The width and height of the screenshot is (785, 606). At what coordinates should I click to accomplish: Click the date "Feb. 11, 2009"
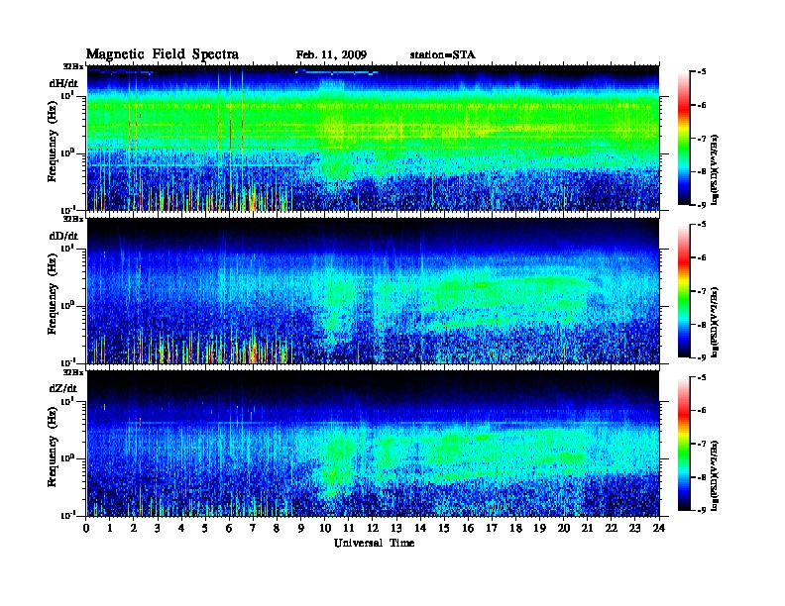pyautogui.click(x=331, y=55)
